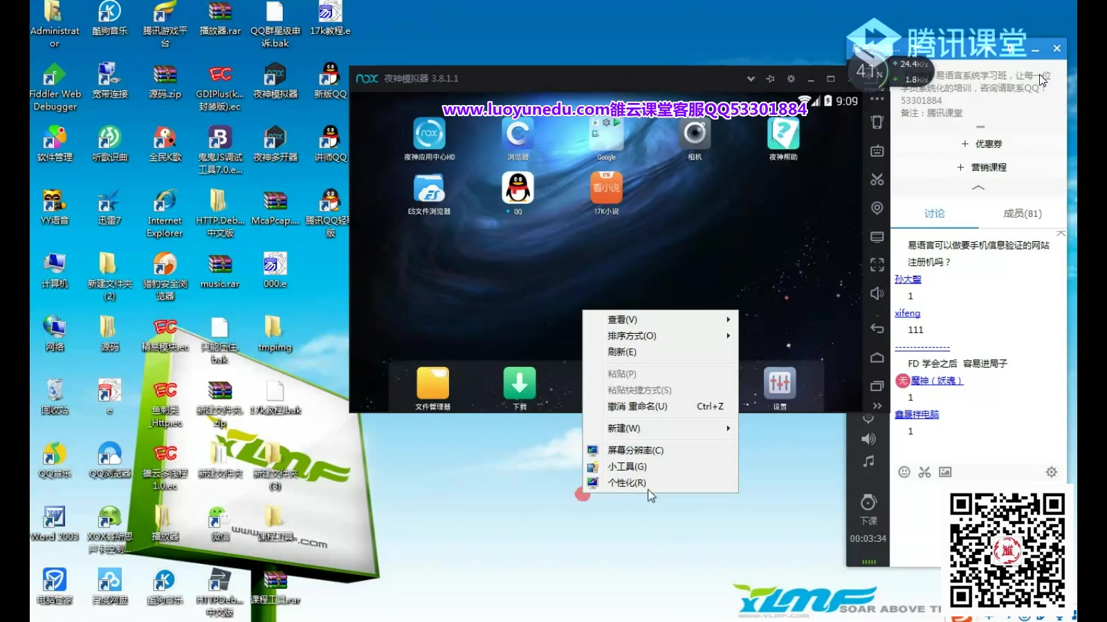
Task: Expand the View (查看) submenu
Action: [x=661, y=319]
